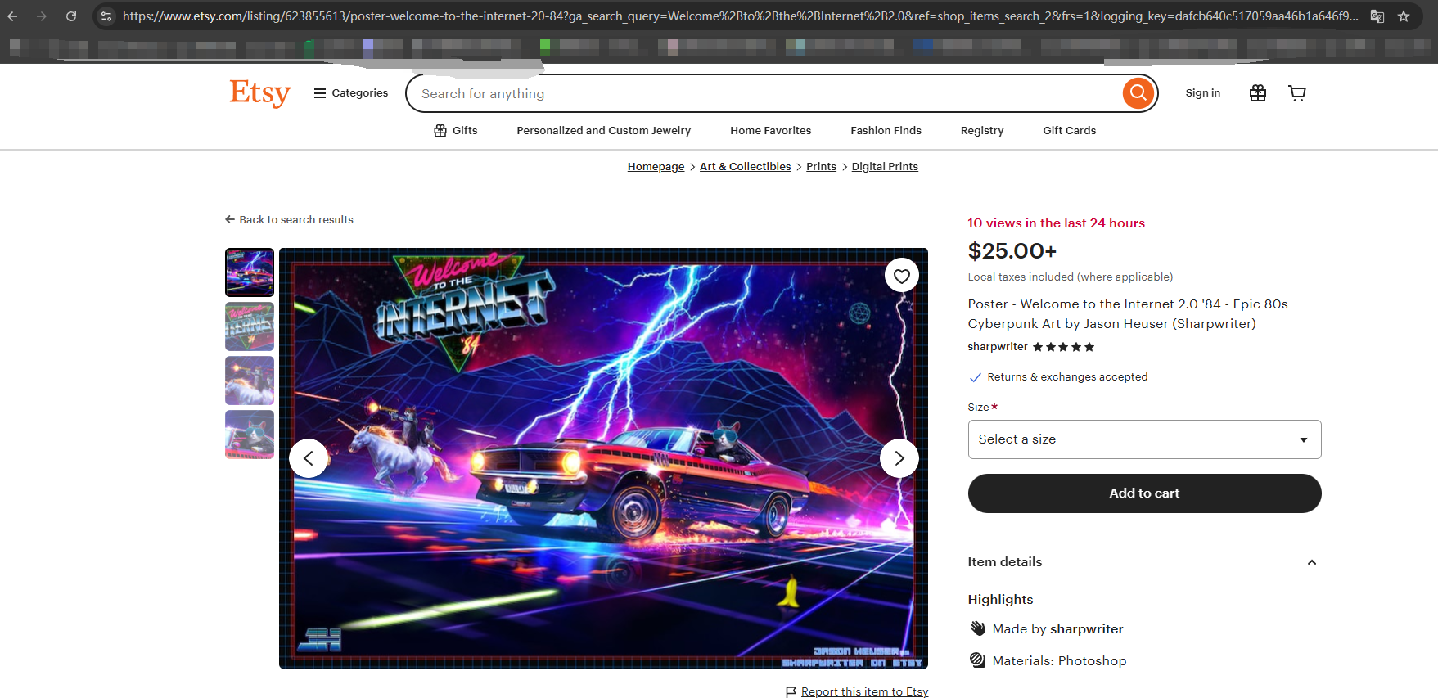Open the gift registry icon in header
Screen dimensions: 1438x698
pos(1258,93)
